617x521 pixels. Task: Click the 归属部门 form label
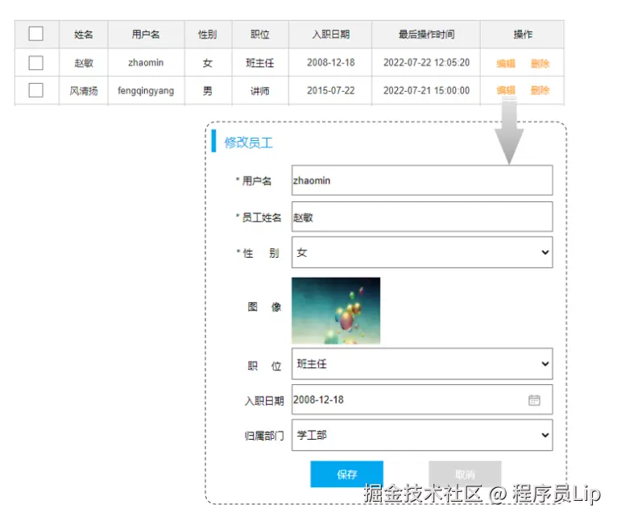[x=264, y=436]
